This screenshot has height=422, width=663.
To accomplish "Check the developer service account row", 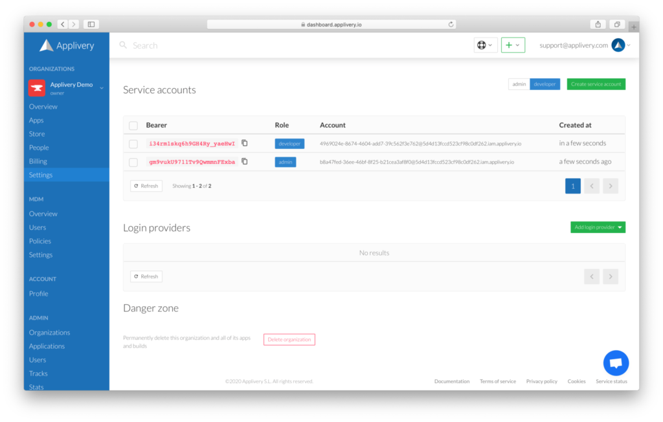I will coord(133,144).
